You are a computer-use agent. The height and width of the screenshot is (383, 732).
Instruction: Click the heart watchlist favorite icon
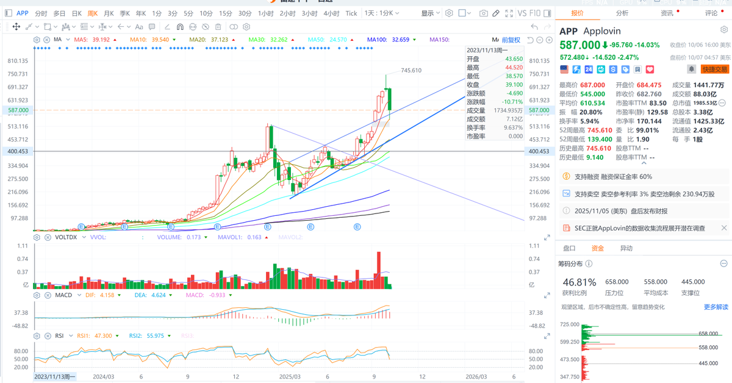coord(650,69)
